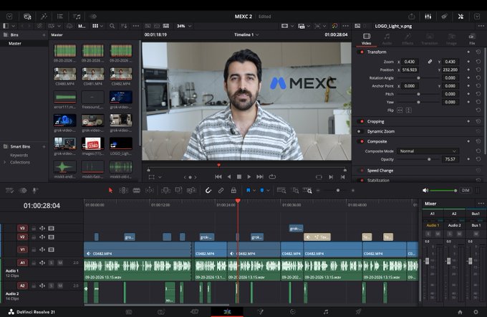Click the Zoom X value field
The width and height of the screenshot is (487, 317).
click(x=410, y=62)
